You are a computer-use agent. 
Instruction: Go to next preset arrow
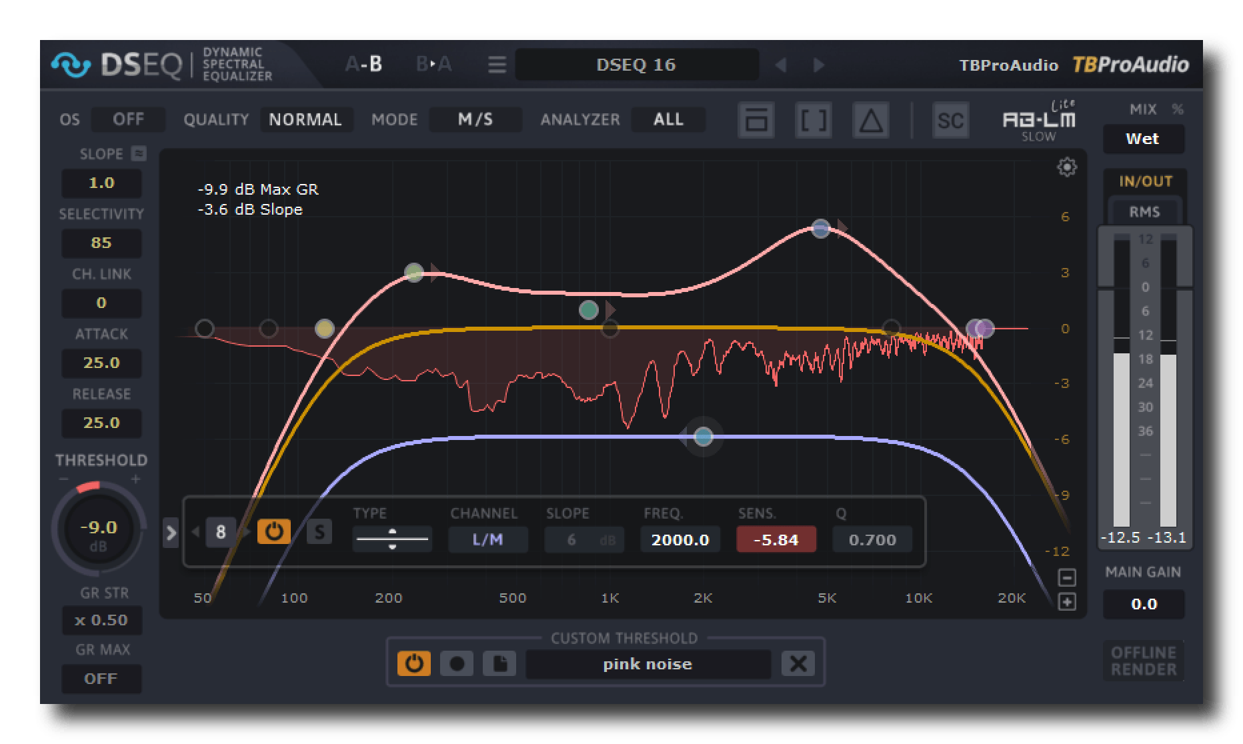click(x=819, y=65)
